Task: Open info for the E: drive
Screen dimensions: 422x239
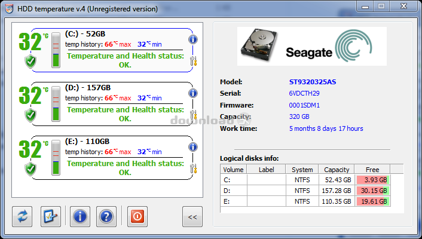Action: (x=192, y=147)
